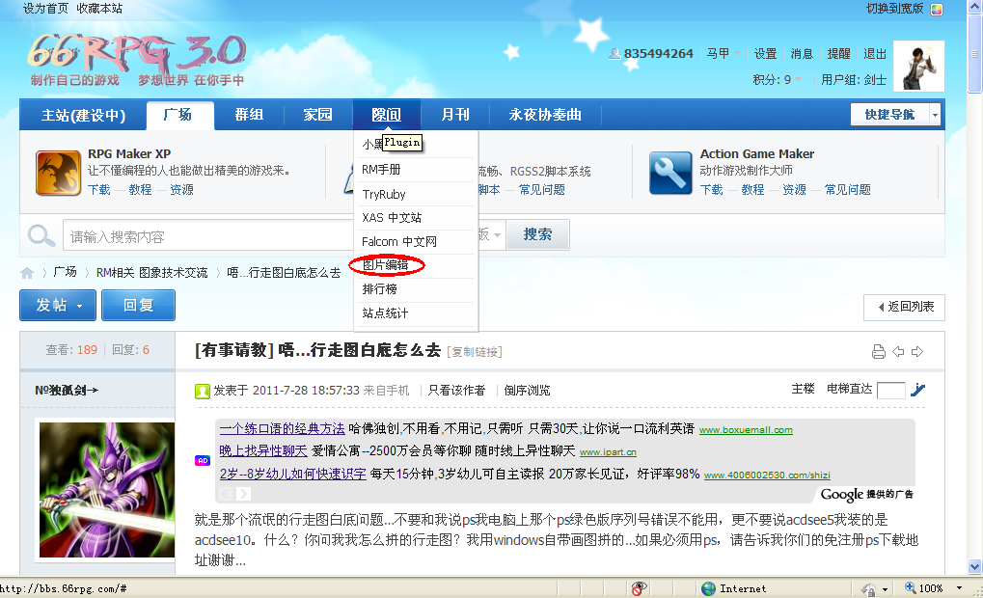The width and height of the screenshot is (983, 598).
Task: Click the 返回列表 button
Action: pos(904,307)
